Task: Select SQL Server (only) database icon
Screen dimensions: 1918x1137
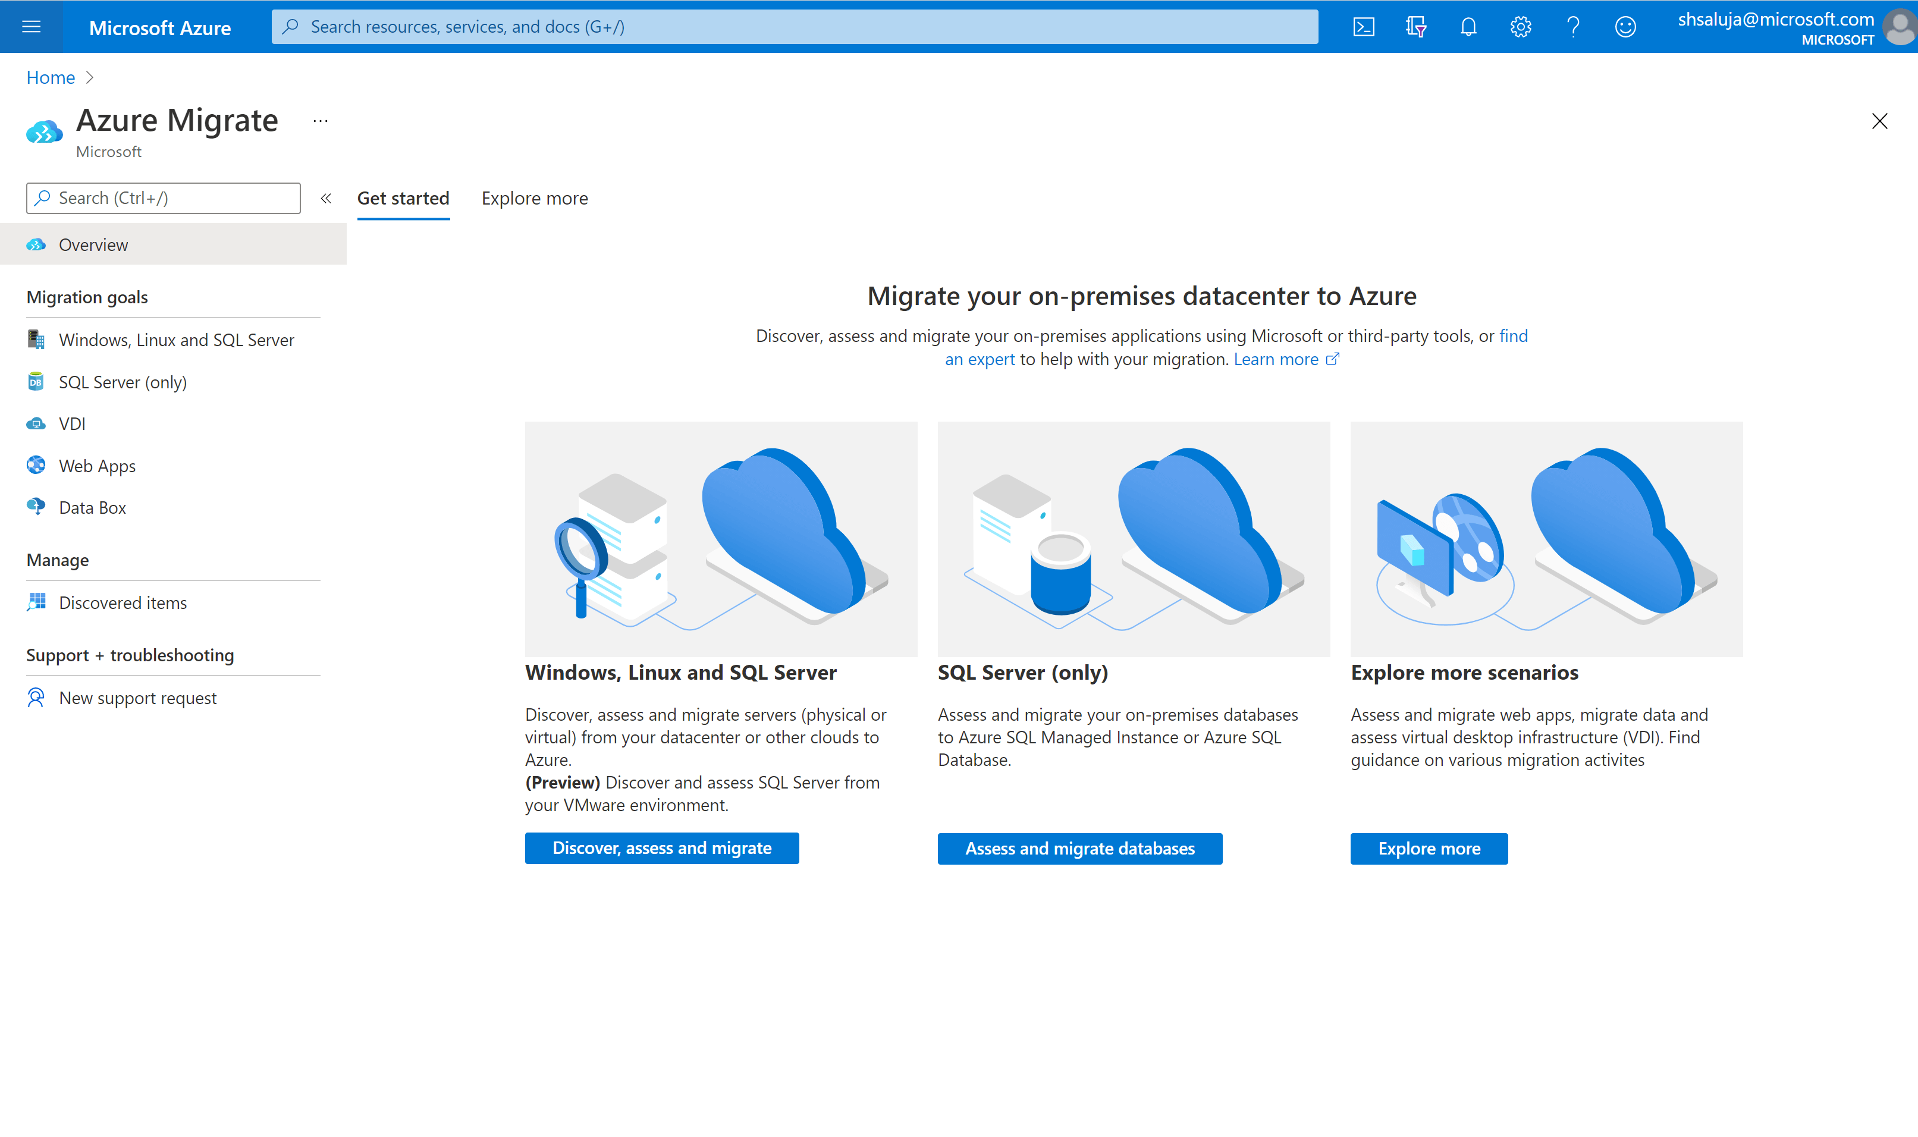Action: pyautogui.click(x=35, y=382)
